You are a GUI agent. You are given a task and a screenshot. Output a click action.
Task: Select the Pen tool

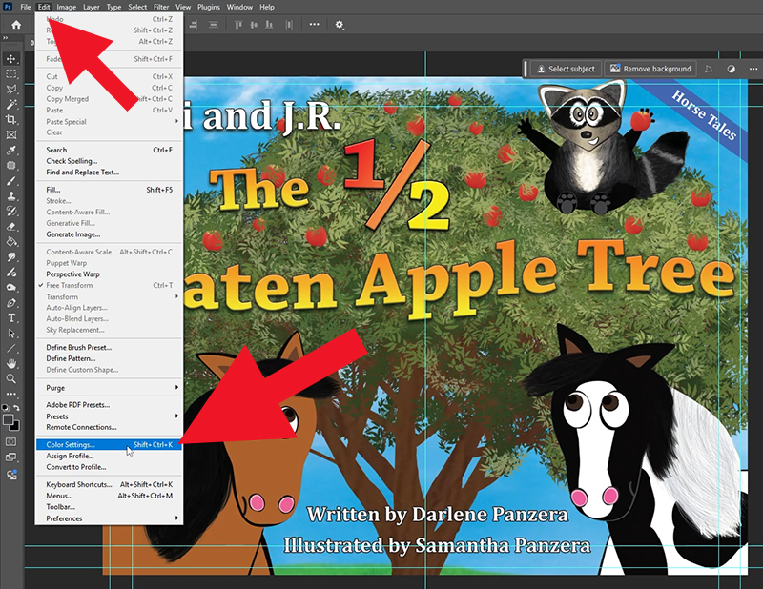pyautogui.click(x=10, y=303)
